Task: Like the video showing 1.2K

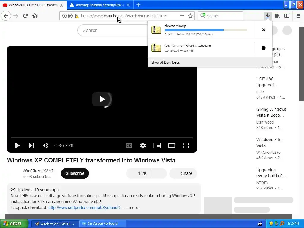Action: (x=139, y=173)
